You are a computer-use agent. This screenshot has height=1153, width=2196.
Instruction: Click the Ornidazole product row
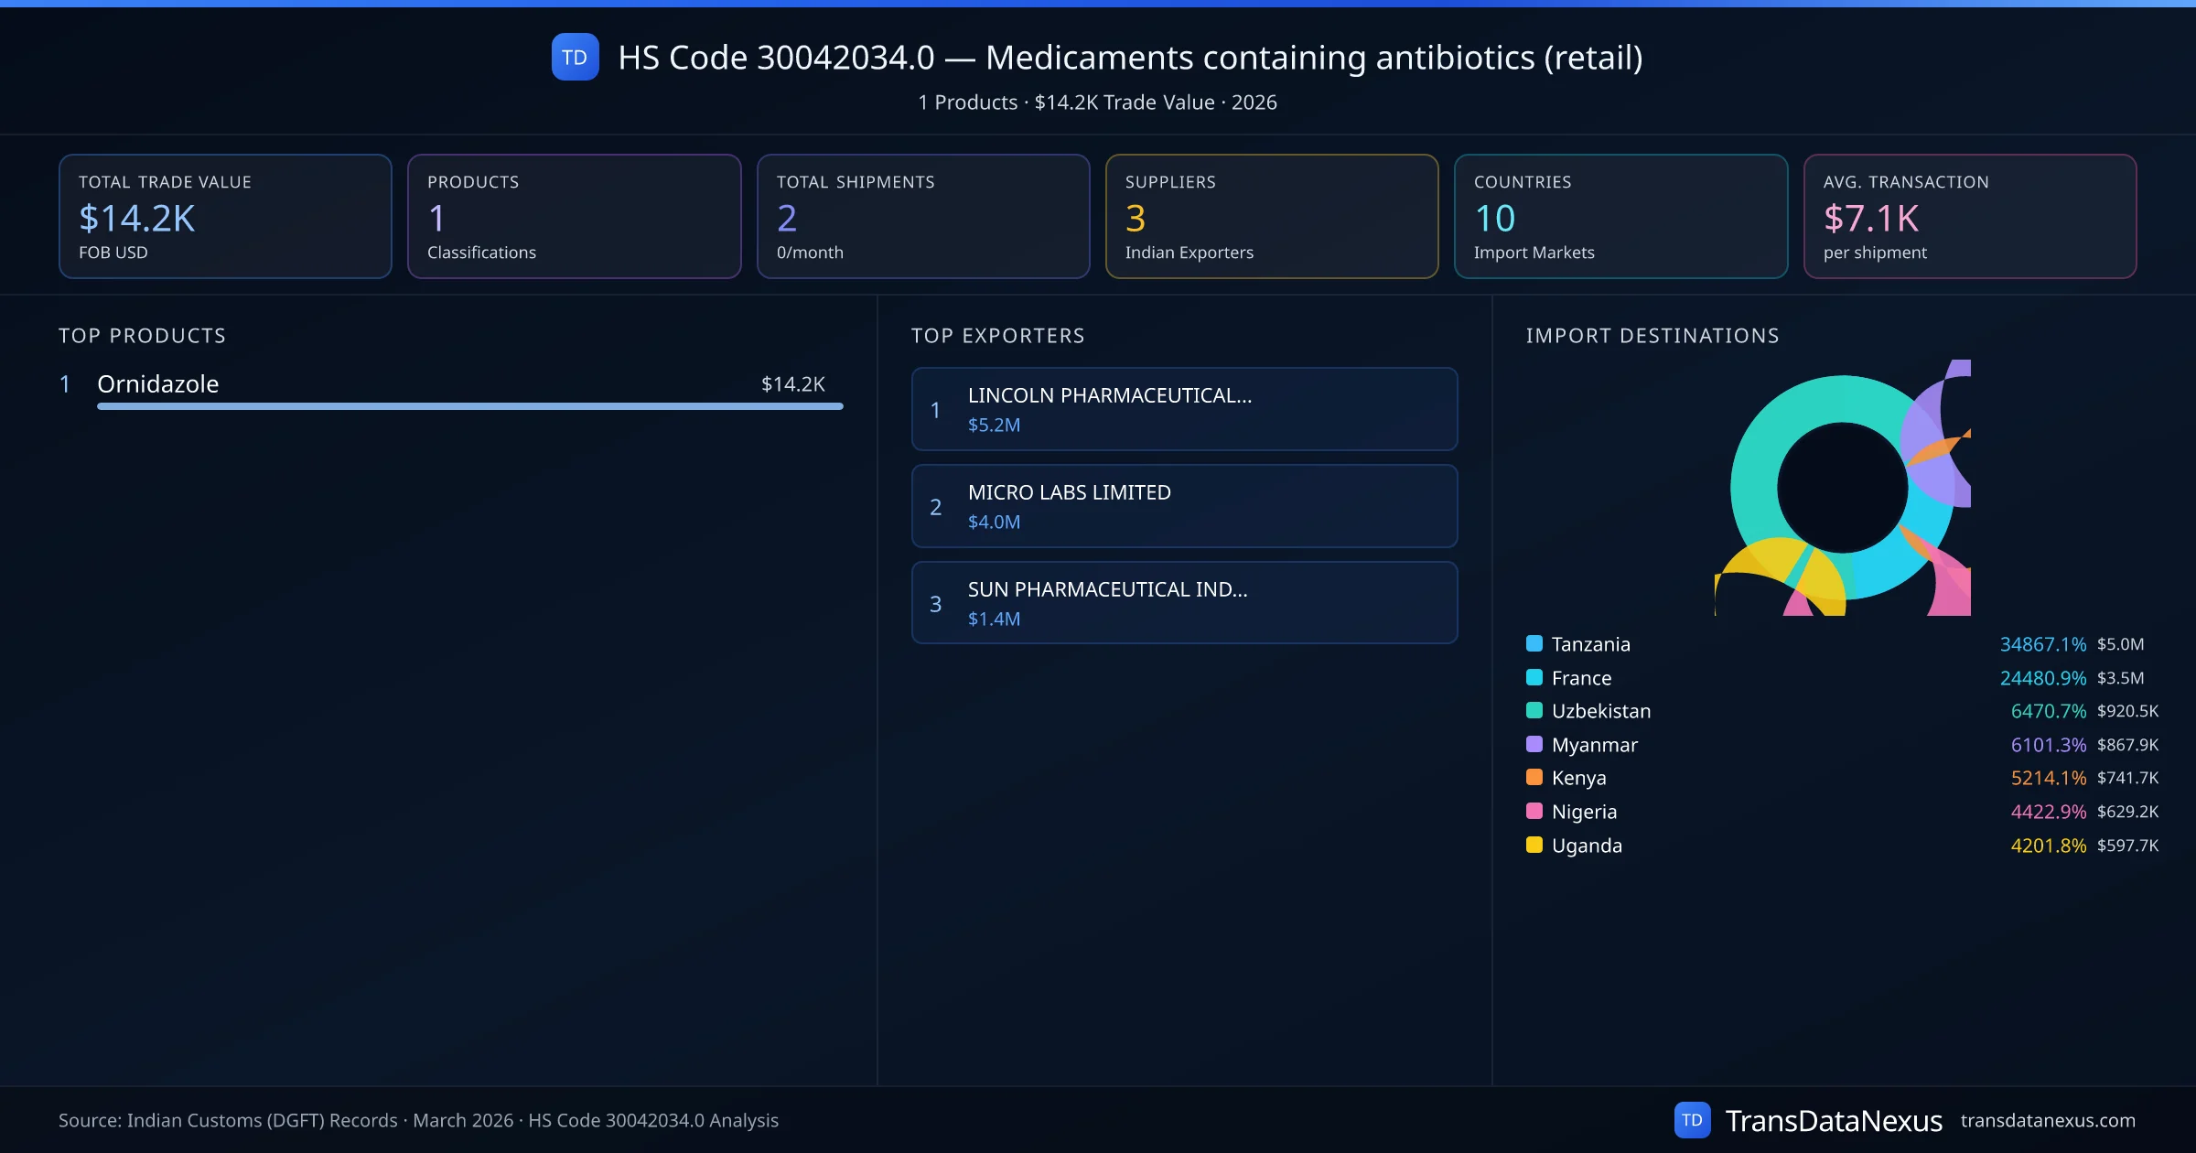click(157, 384)
